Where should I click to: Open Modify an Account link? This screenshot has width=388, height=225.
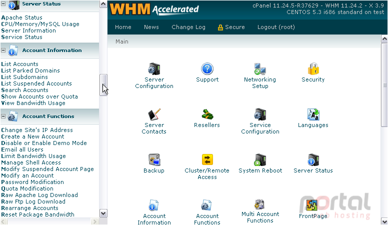point(27,175)
